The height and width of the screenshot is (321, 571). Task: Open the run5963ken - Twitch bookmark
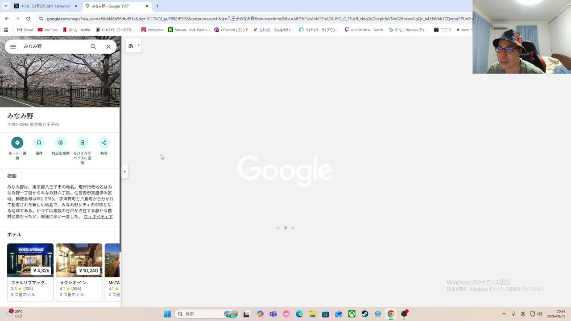pos(364,30)
